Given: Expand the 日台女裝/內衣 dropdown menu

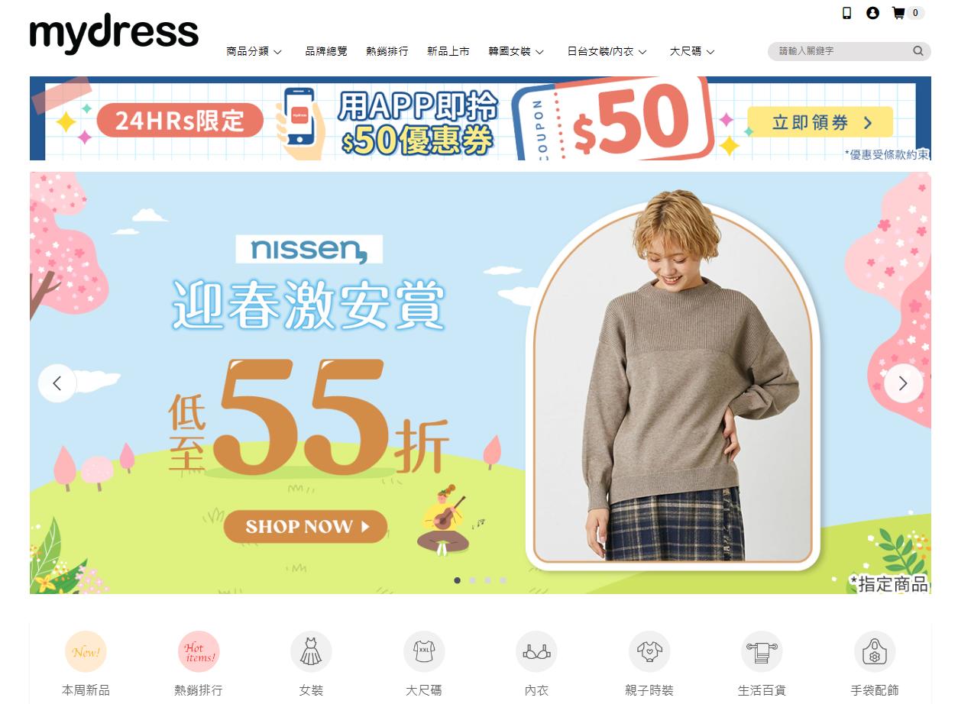Looking at the screenshot, I should coord(607,52).
